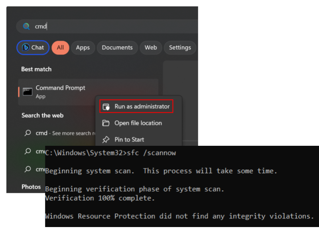The image size is (319, 239).
Task: Open the Web filter tab
Action: 151,47
